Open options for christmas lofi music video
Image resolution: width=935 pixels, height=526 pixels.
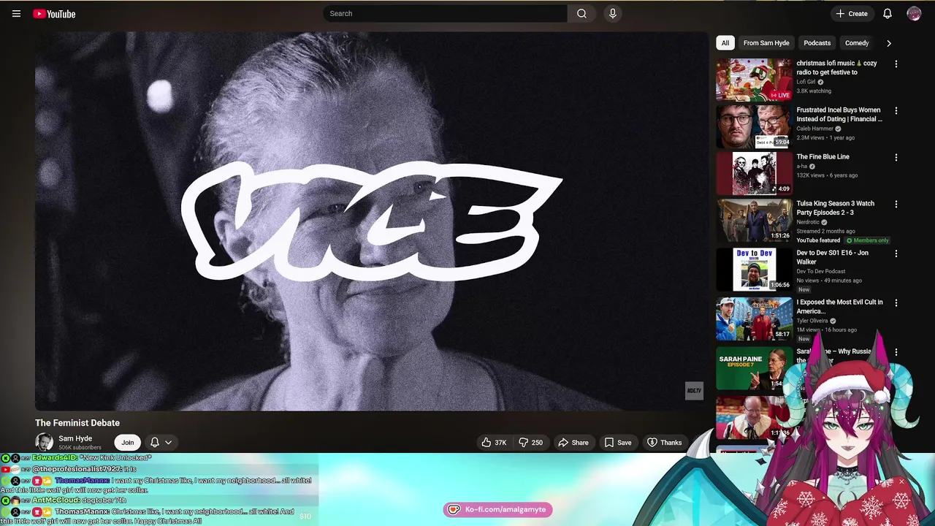coord(896,64)
